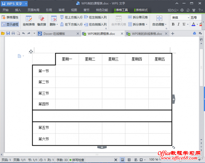Select the Draw Table tool (绘制表格)
The image size is (205, 163).
click(29, 21)
